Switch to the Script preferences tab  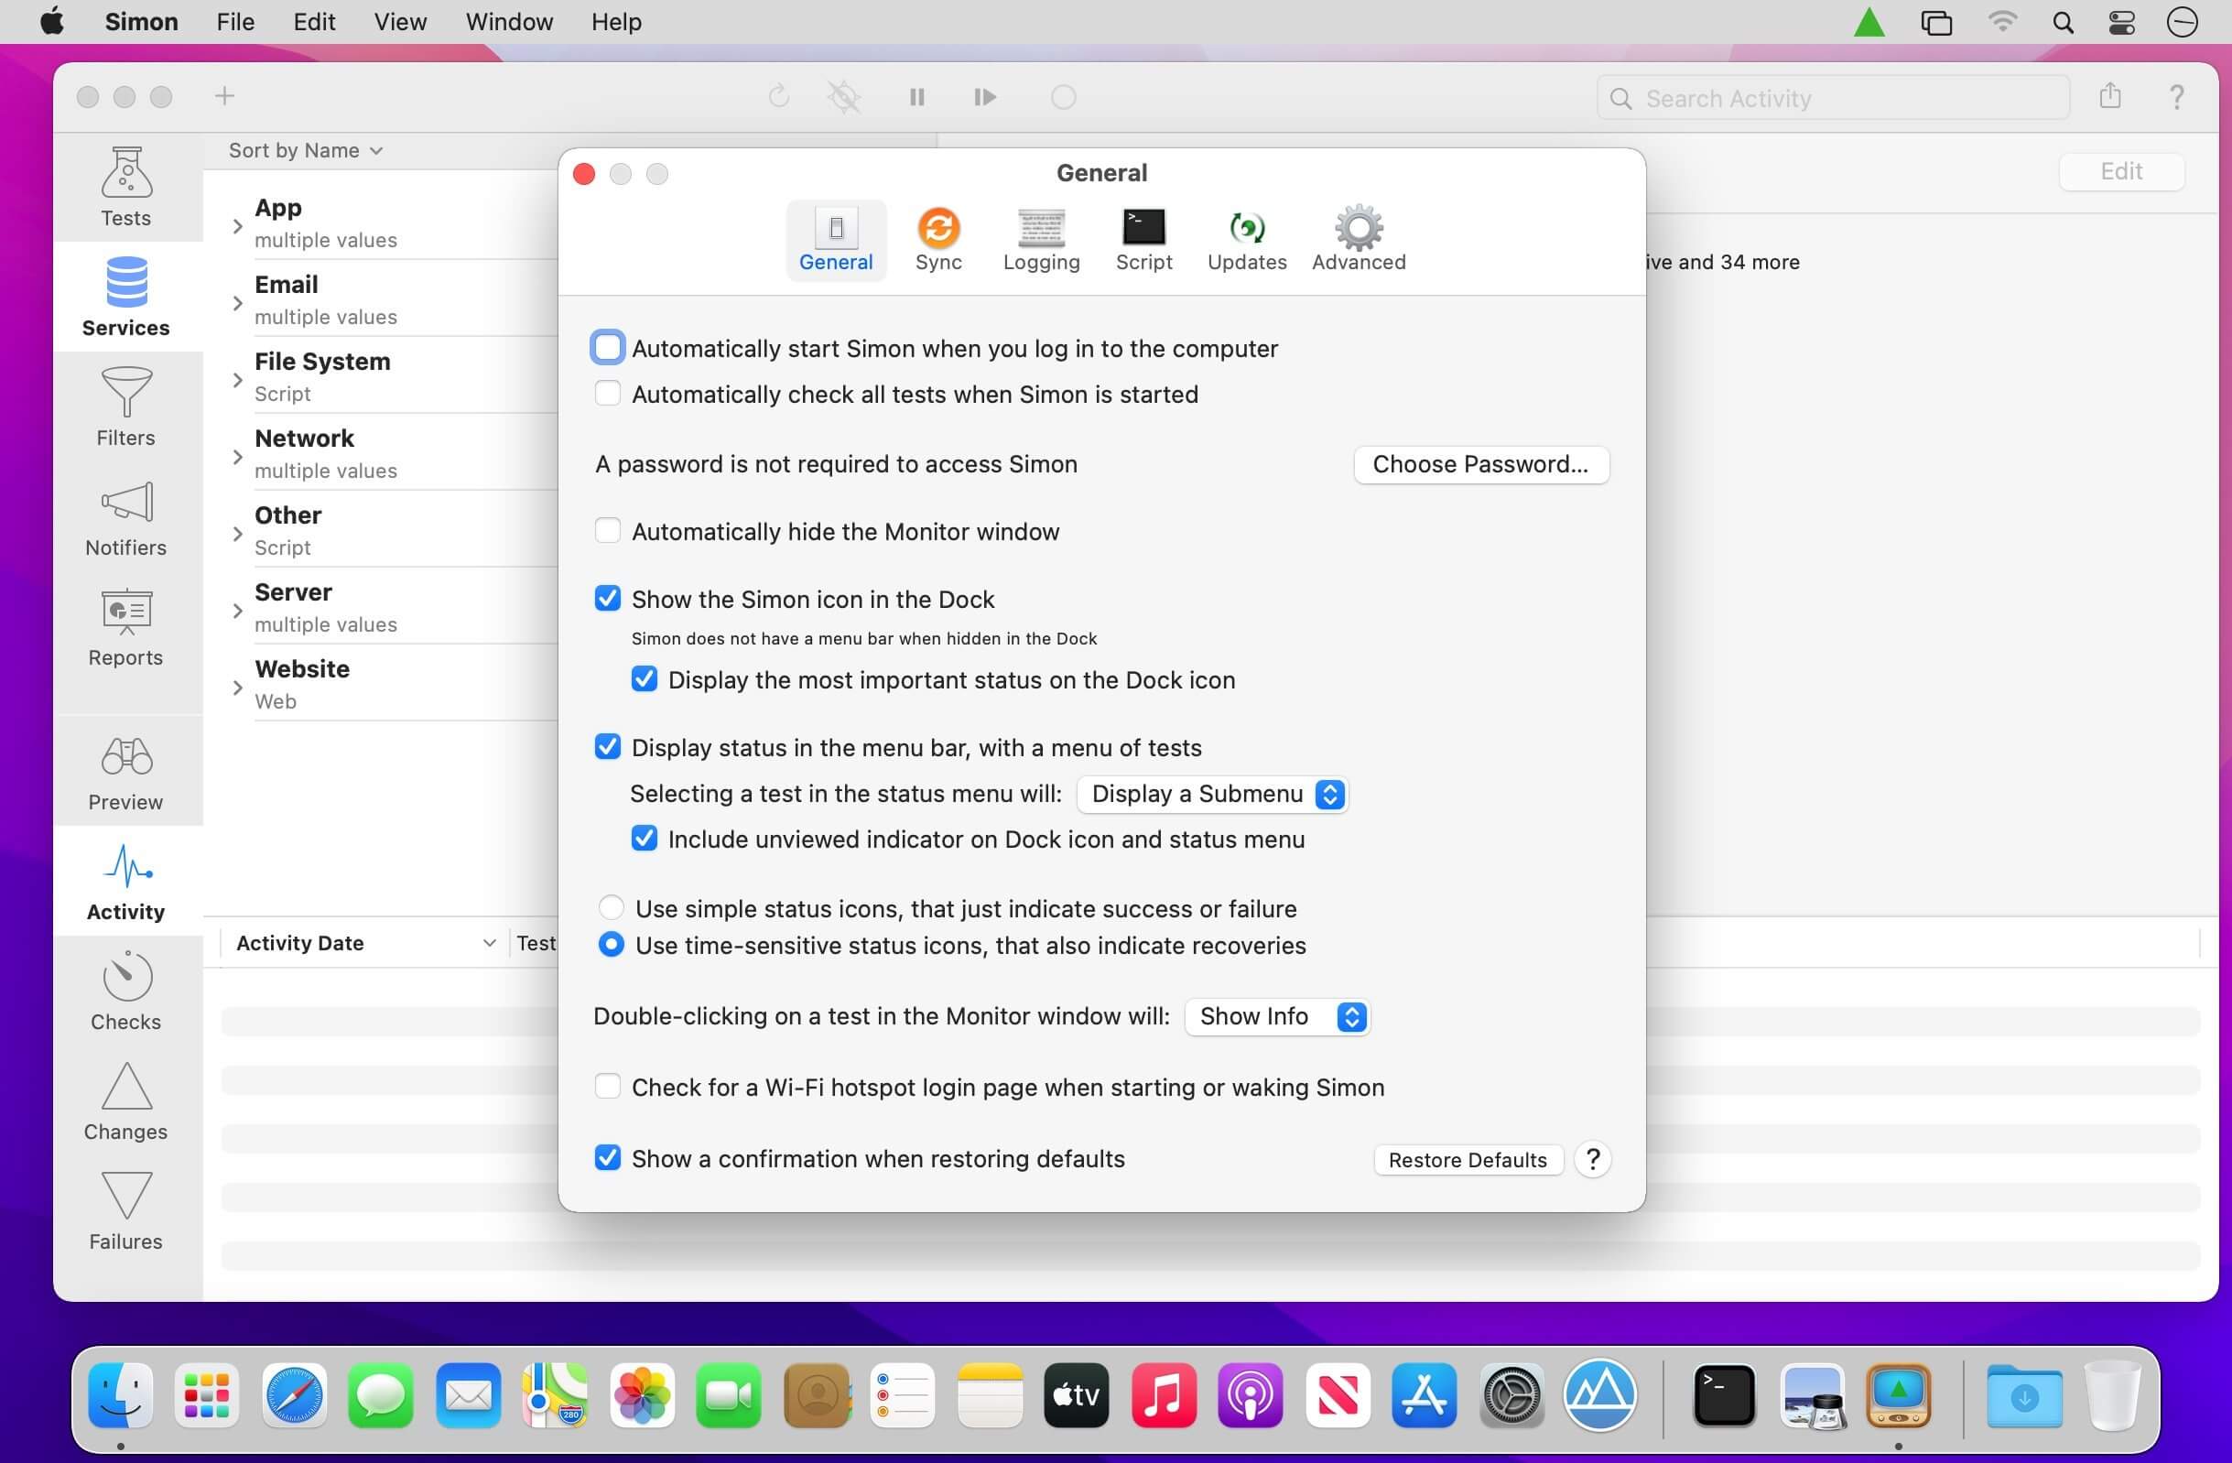(x=1143, y=240)
